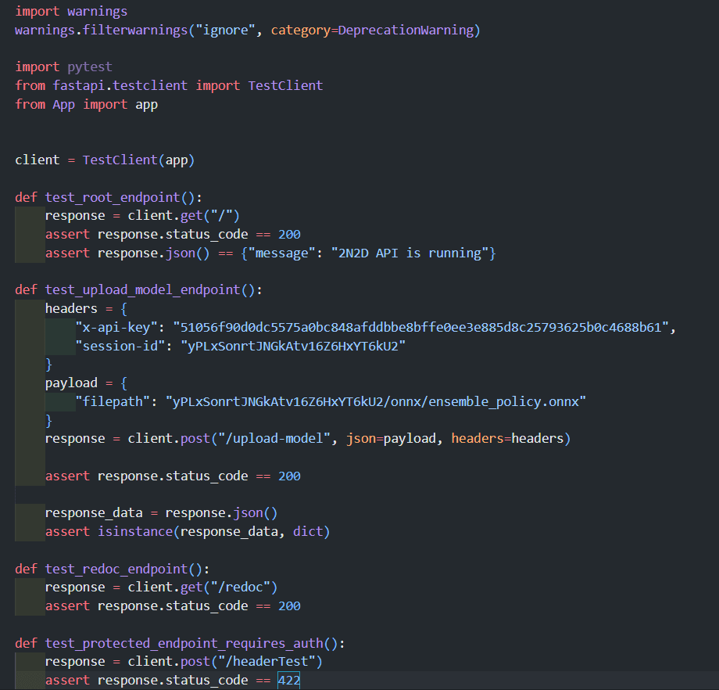The height and width of the screenshot is (690, 719).
Task: Click the "filepath" key in payload
Action: click(x=113, y=402)
